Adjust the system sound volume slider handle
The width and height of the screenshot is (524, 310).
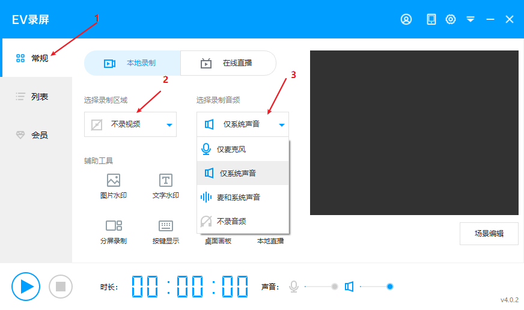point(389,287)
